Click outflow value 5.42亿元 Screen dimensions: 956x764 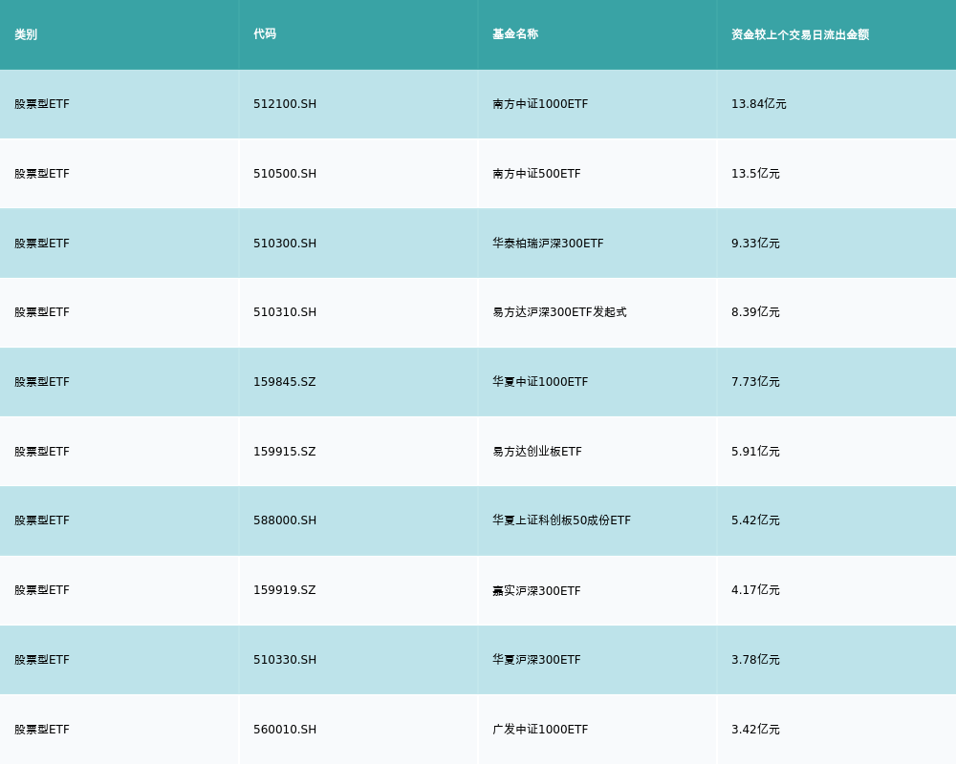(755, 520)
